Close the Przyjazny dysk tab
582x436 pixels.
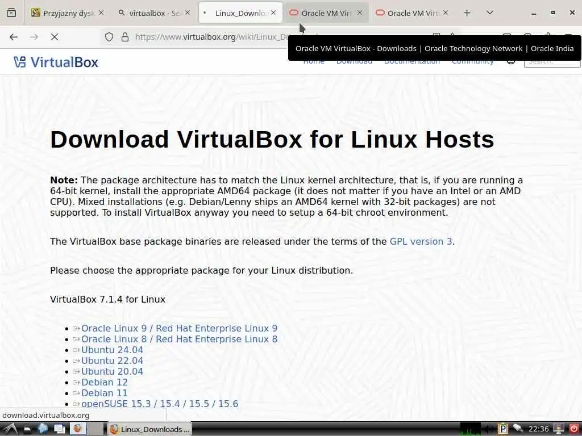coord(101,12)
